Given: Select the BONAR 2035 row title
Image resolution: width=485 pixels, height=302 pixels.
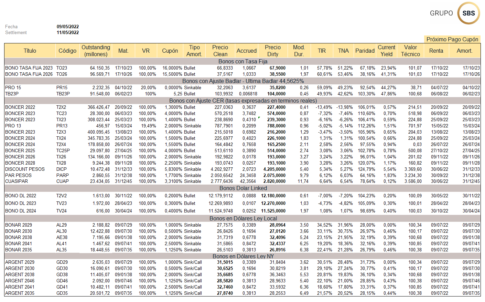Looking at the screenshot, I should (x=19, y=250).
